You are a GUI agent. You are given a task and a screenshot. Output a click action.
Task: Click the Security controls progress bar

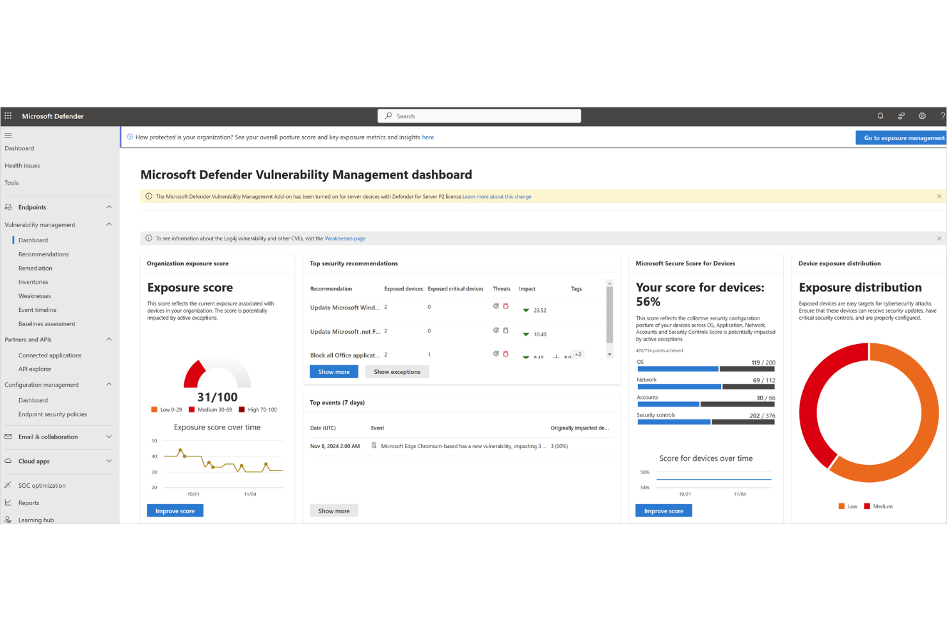[x=706, y=422]
